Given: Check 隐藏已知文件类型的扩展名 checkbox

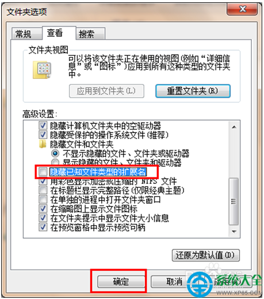Looking at the screenshot, I should (x=43, y=172).
